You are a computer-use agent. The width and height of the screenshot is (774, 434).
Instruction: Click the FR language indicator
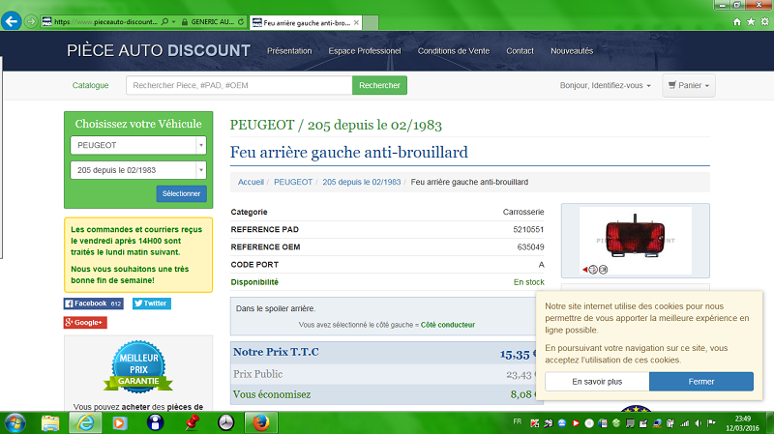point(518,421)
